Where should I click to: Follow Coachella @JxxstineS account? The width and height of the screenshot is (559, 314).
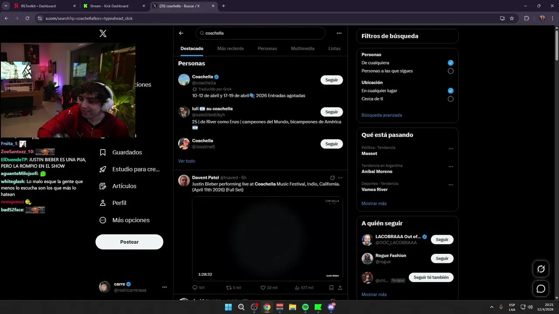click(x=331, y=144)
